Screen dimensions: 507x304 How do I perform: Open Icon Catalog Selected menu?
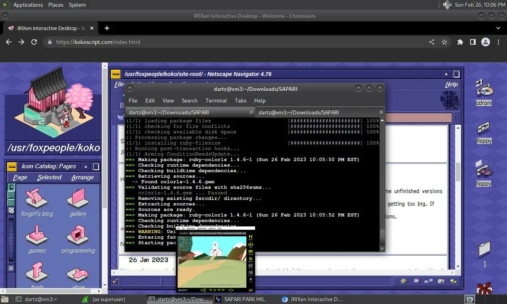click(50, 177)
